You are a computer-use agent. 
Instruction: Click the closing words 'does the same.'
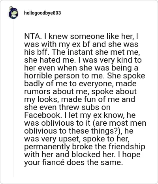pyautogui.click(x=95, y=162)
